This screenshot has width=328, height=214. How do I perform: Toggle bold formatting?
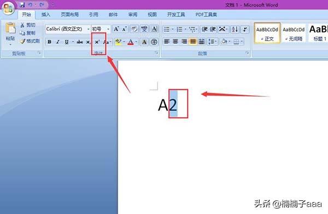click(x=49, y=42)
